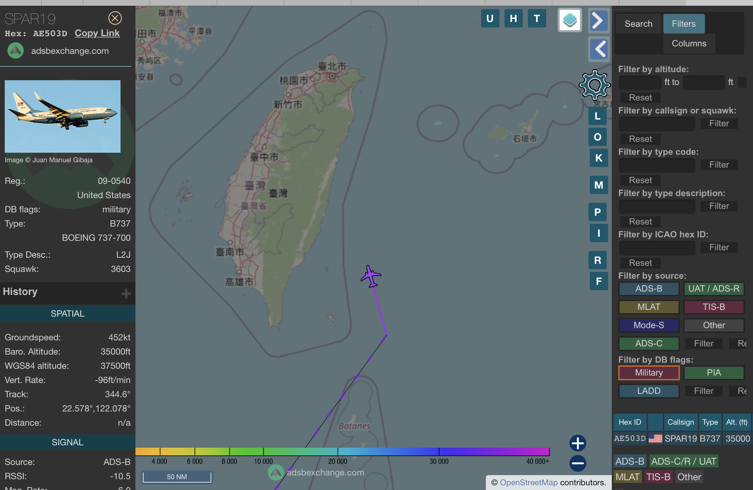Toggle the Military DB flag filter
The height and width of the screenshot is (490, 753).
coord(649,373)
